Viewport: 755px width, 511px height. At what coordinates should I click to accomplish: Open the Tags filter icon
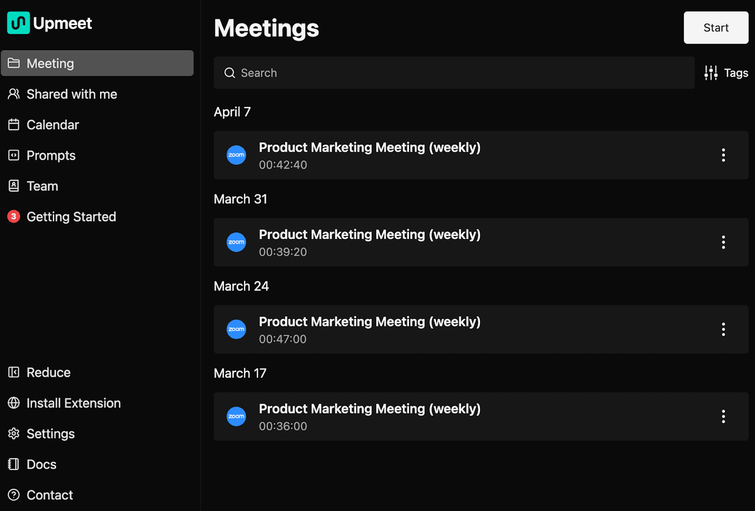click(x=711, y=73)
